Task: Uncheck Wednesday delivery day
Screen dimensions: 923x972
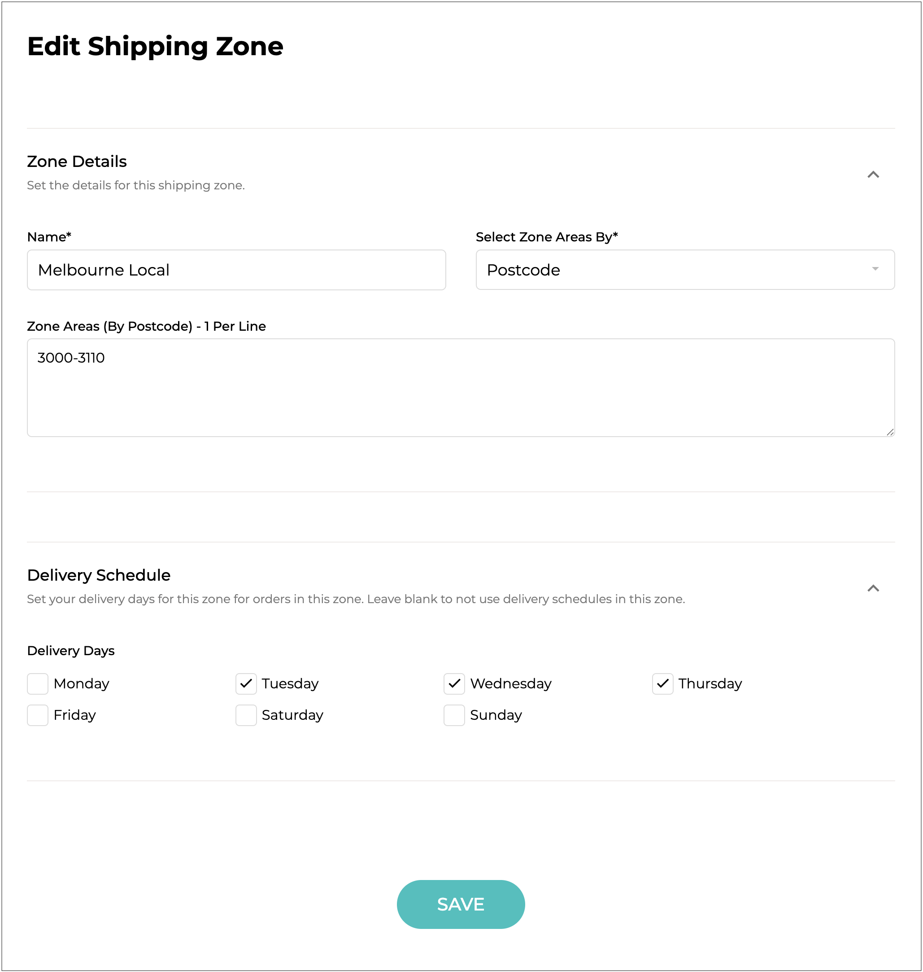Action: coord(454,683)
